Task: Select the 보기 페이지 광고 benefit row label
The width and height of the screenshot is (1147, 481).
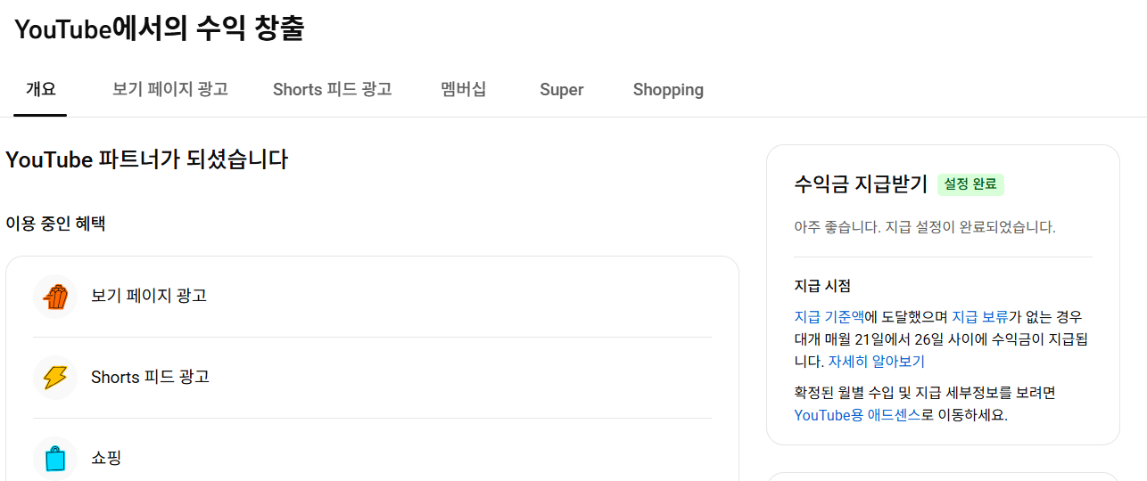Action: (x=149, y=296)
